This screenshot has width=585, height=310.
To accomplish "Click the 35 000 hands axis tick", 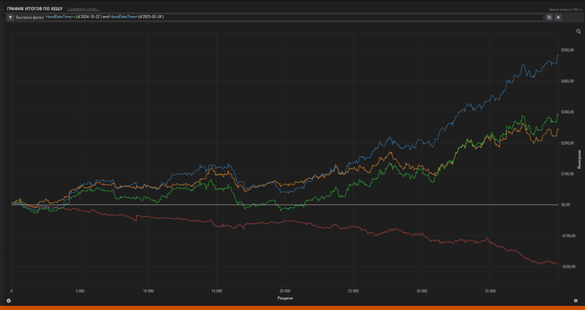I will pos(490,291).
